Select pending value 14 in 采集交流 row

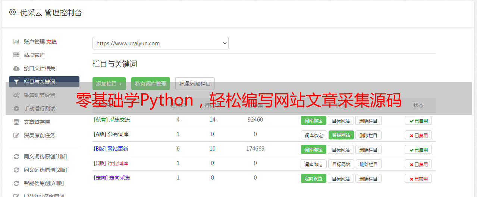coord(212,120)
